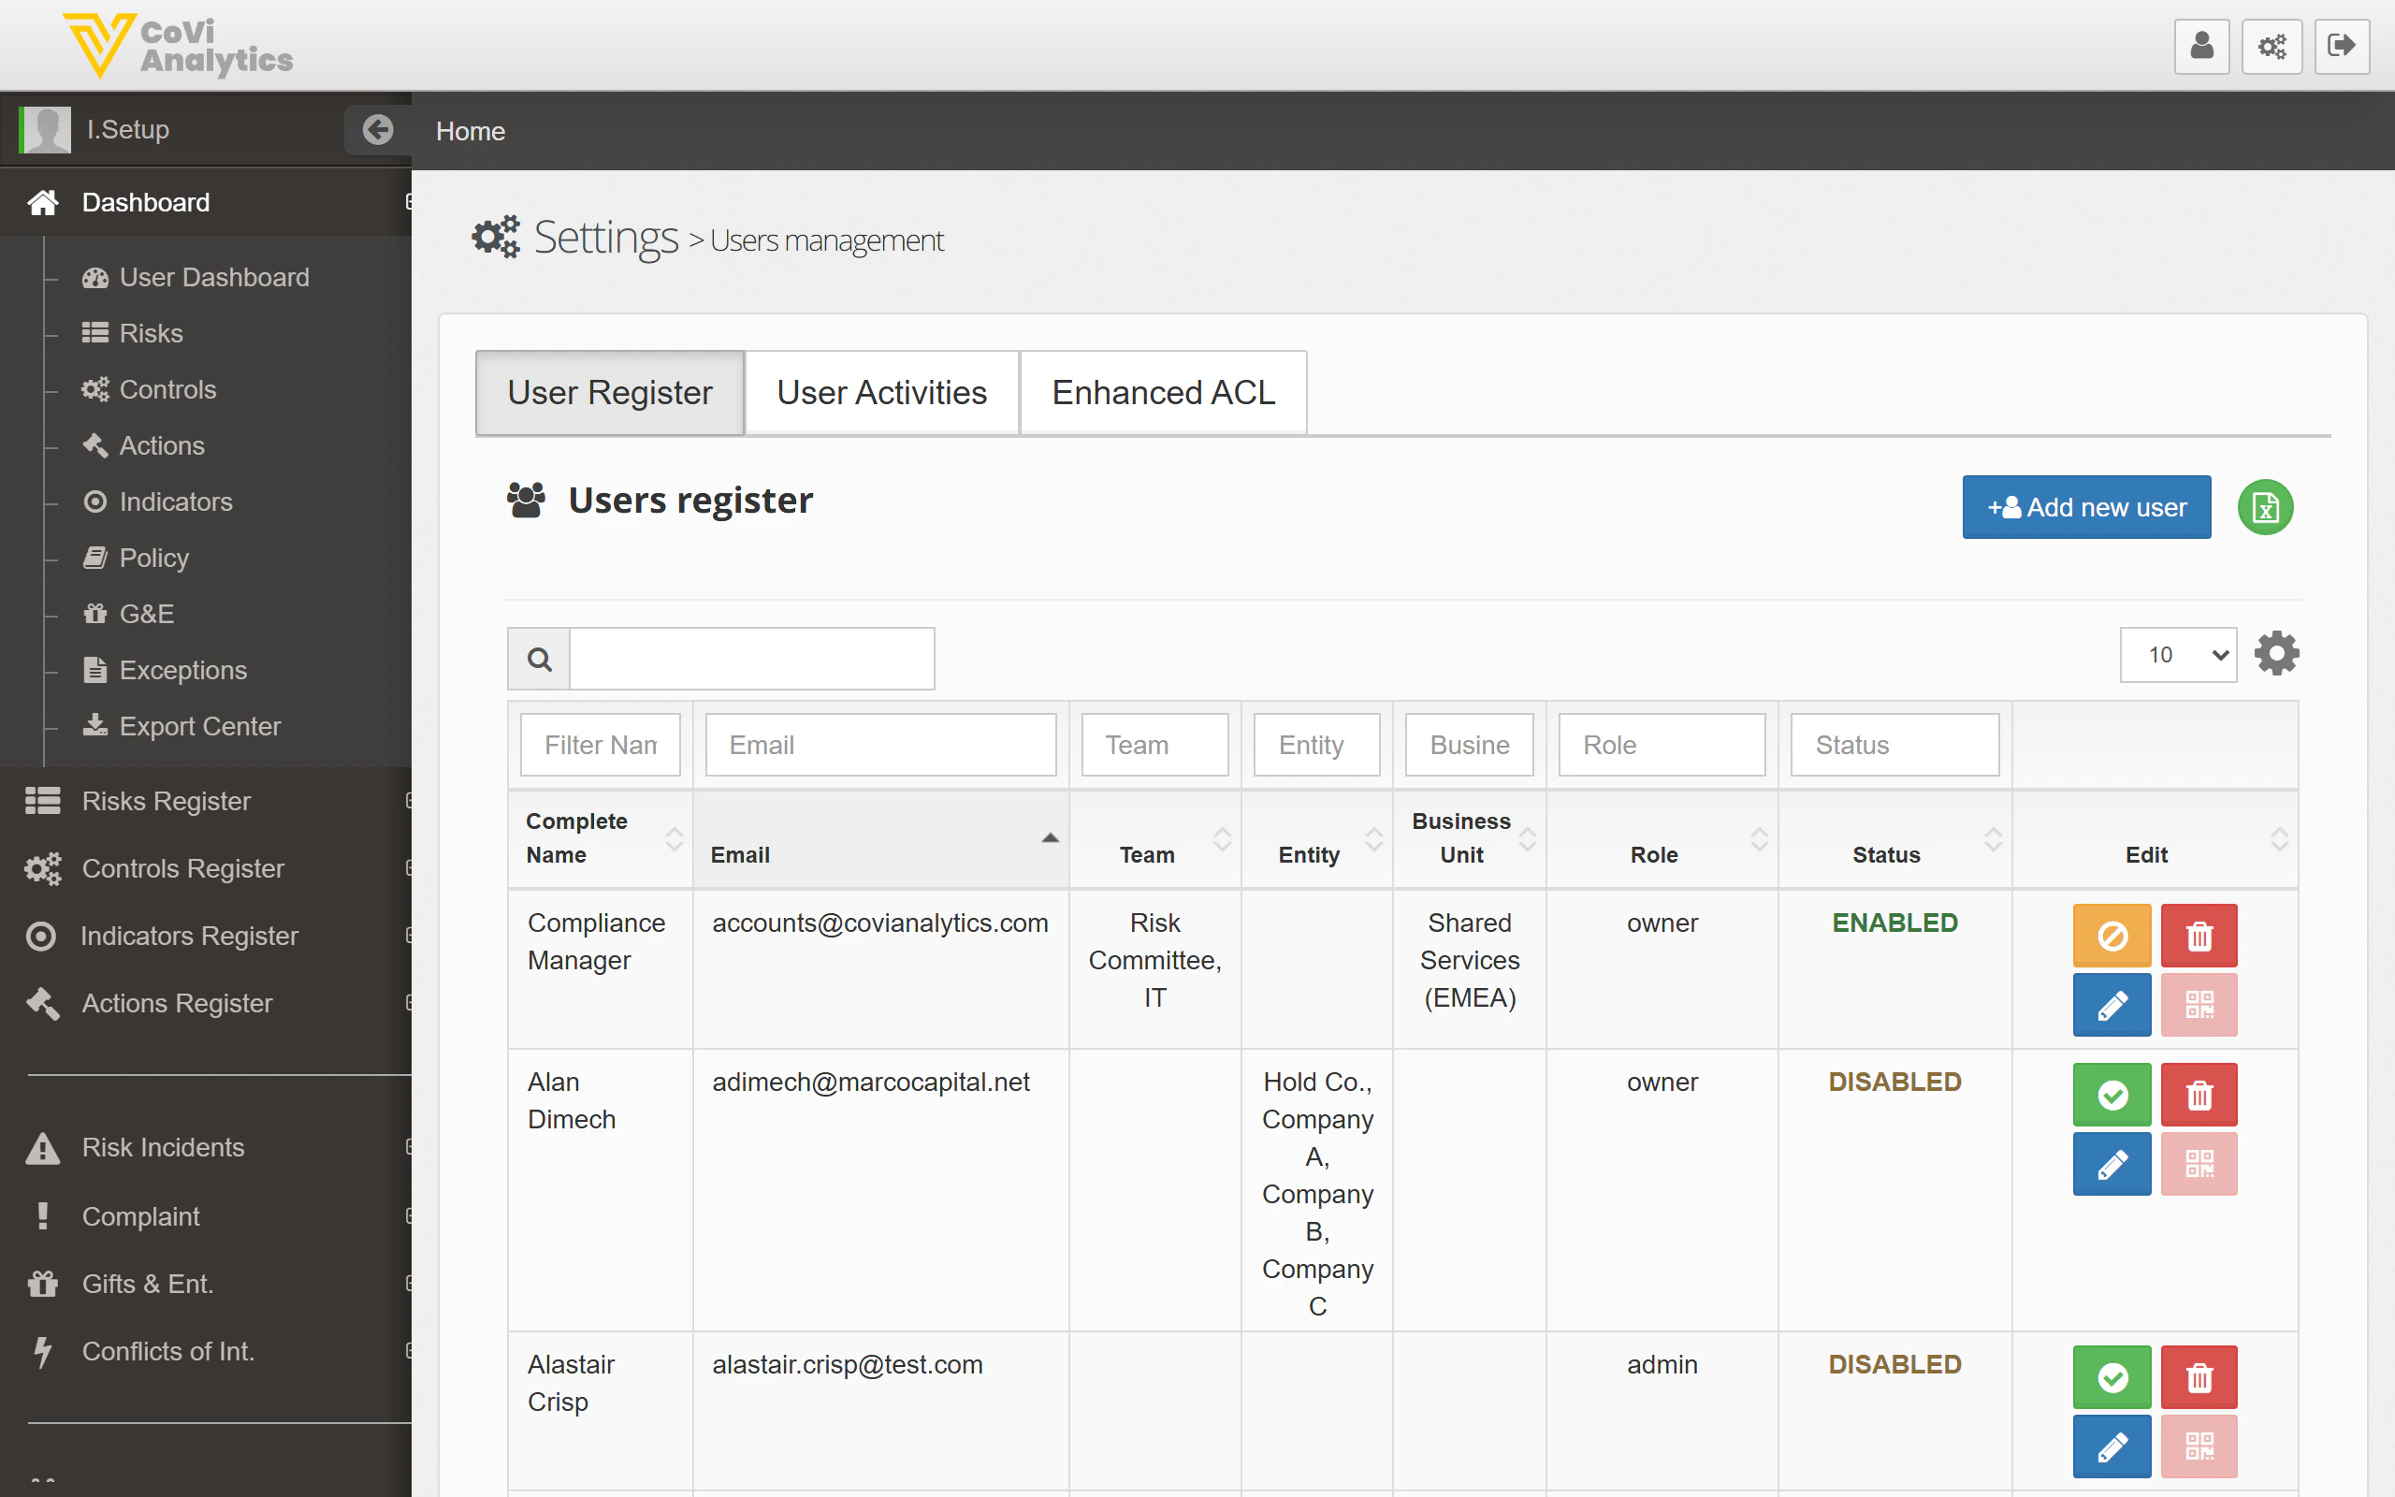Open table column settings gear

coord(2277,652)
